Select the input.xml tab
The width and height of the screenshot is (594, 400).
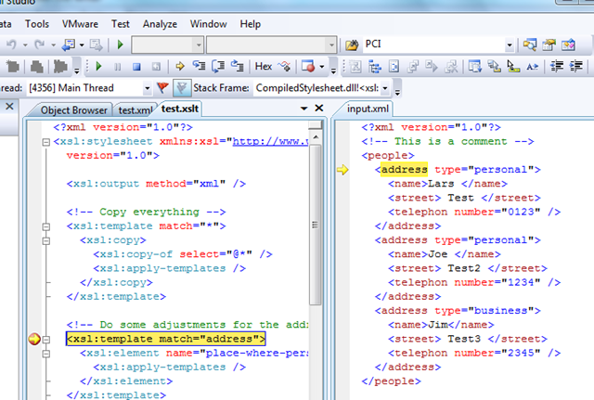368,109
